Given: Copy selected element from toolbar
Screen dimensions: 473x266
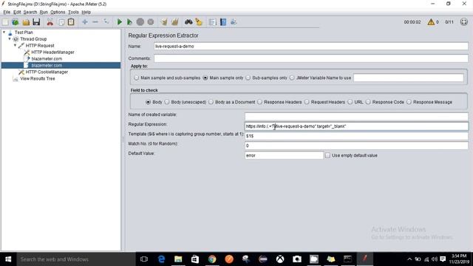Looking at the screenshot, I should [61, 22].
